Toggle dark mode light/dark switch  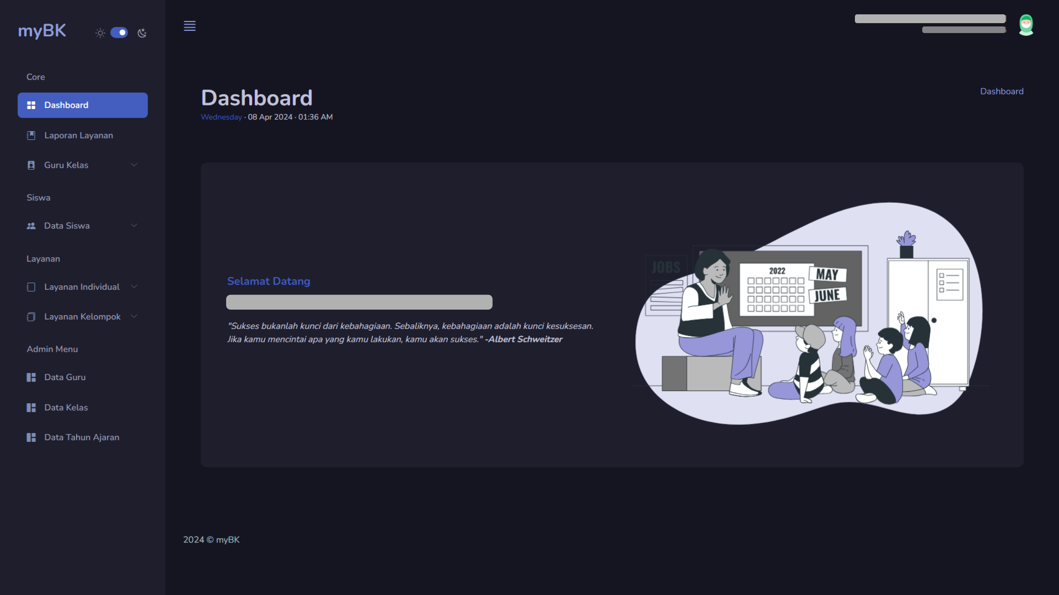(118, 32)
